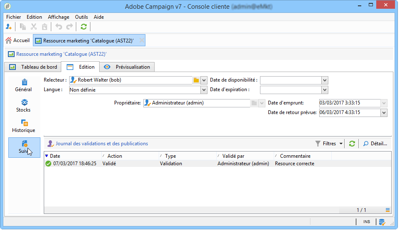This screenshot has width=410, height=241.
Task: Close the Ressource marketing tab
Action: tap(142, 40)
